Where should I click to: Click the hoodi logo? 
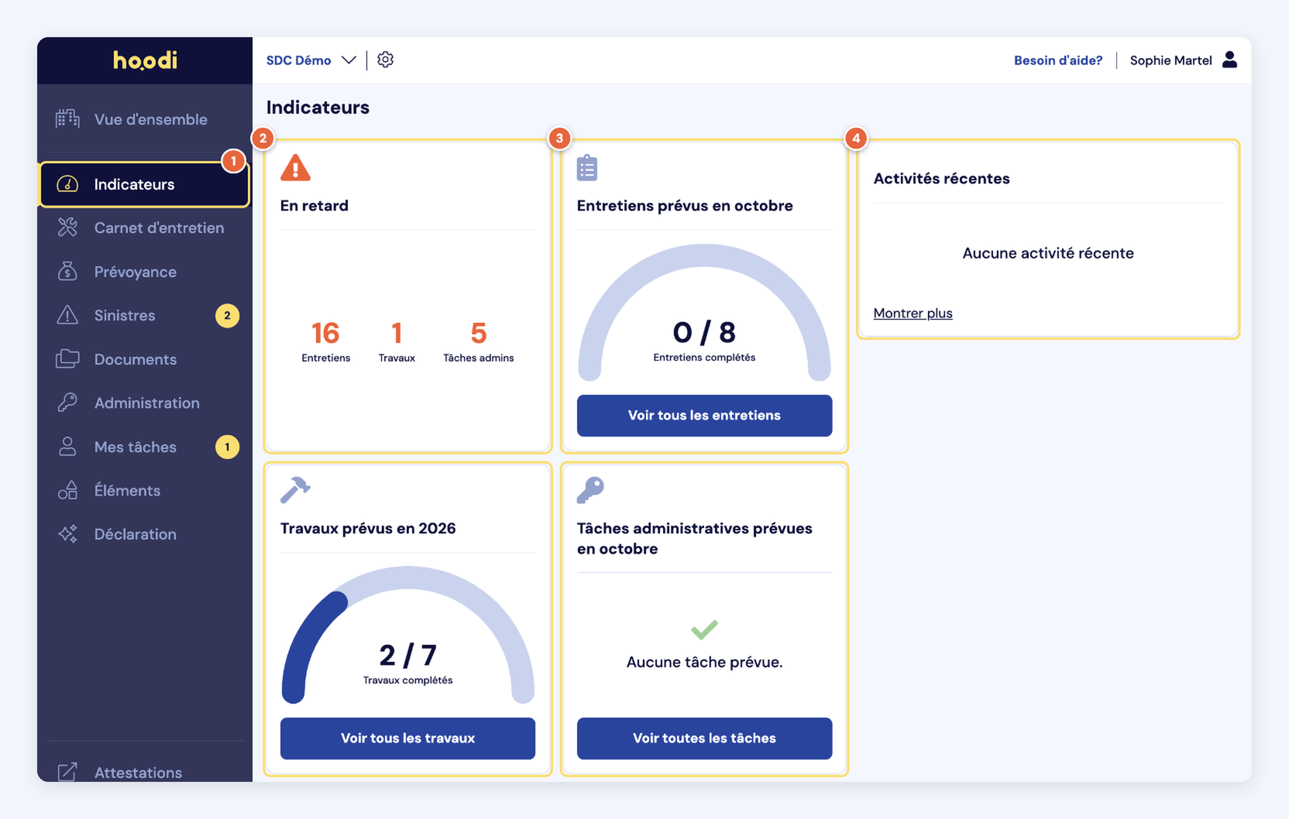pyautogui.click(x=145, y=60)
